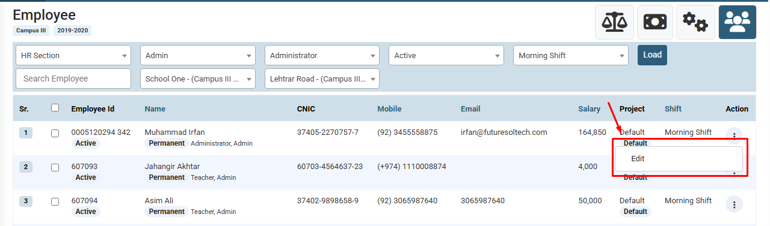Viewport: 770px width, 226px height.
Task: Click the Campus III tag
Action: pos(31,30)
